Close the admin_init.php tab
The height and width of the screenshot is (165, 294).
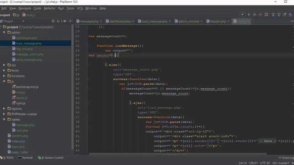(201, 22)
